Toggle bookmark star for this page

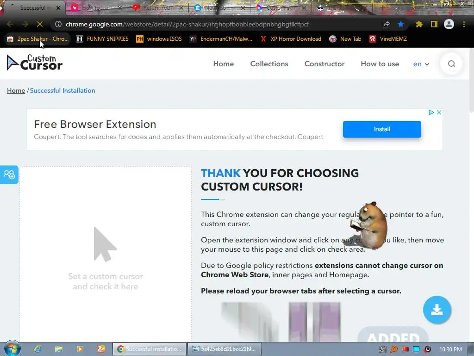(x=401, y=24)
